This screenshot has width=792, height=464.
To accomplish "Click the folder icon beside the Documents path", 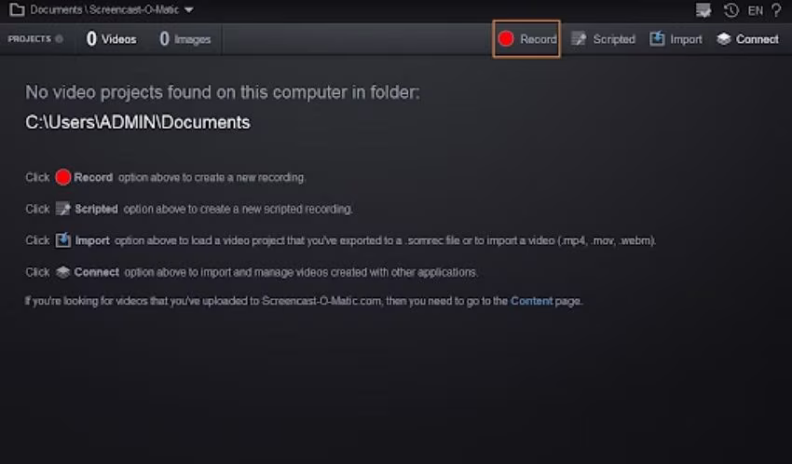I will (16, 10).
